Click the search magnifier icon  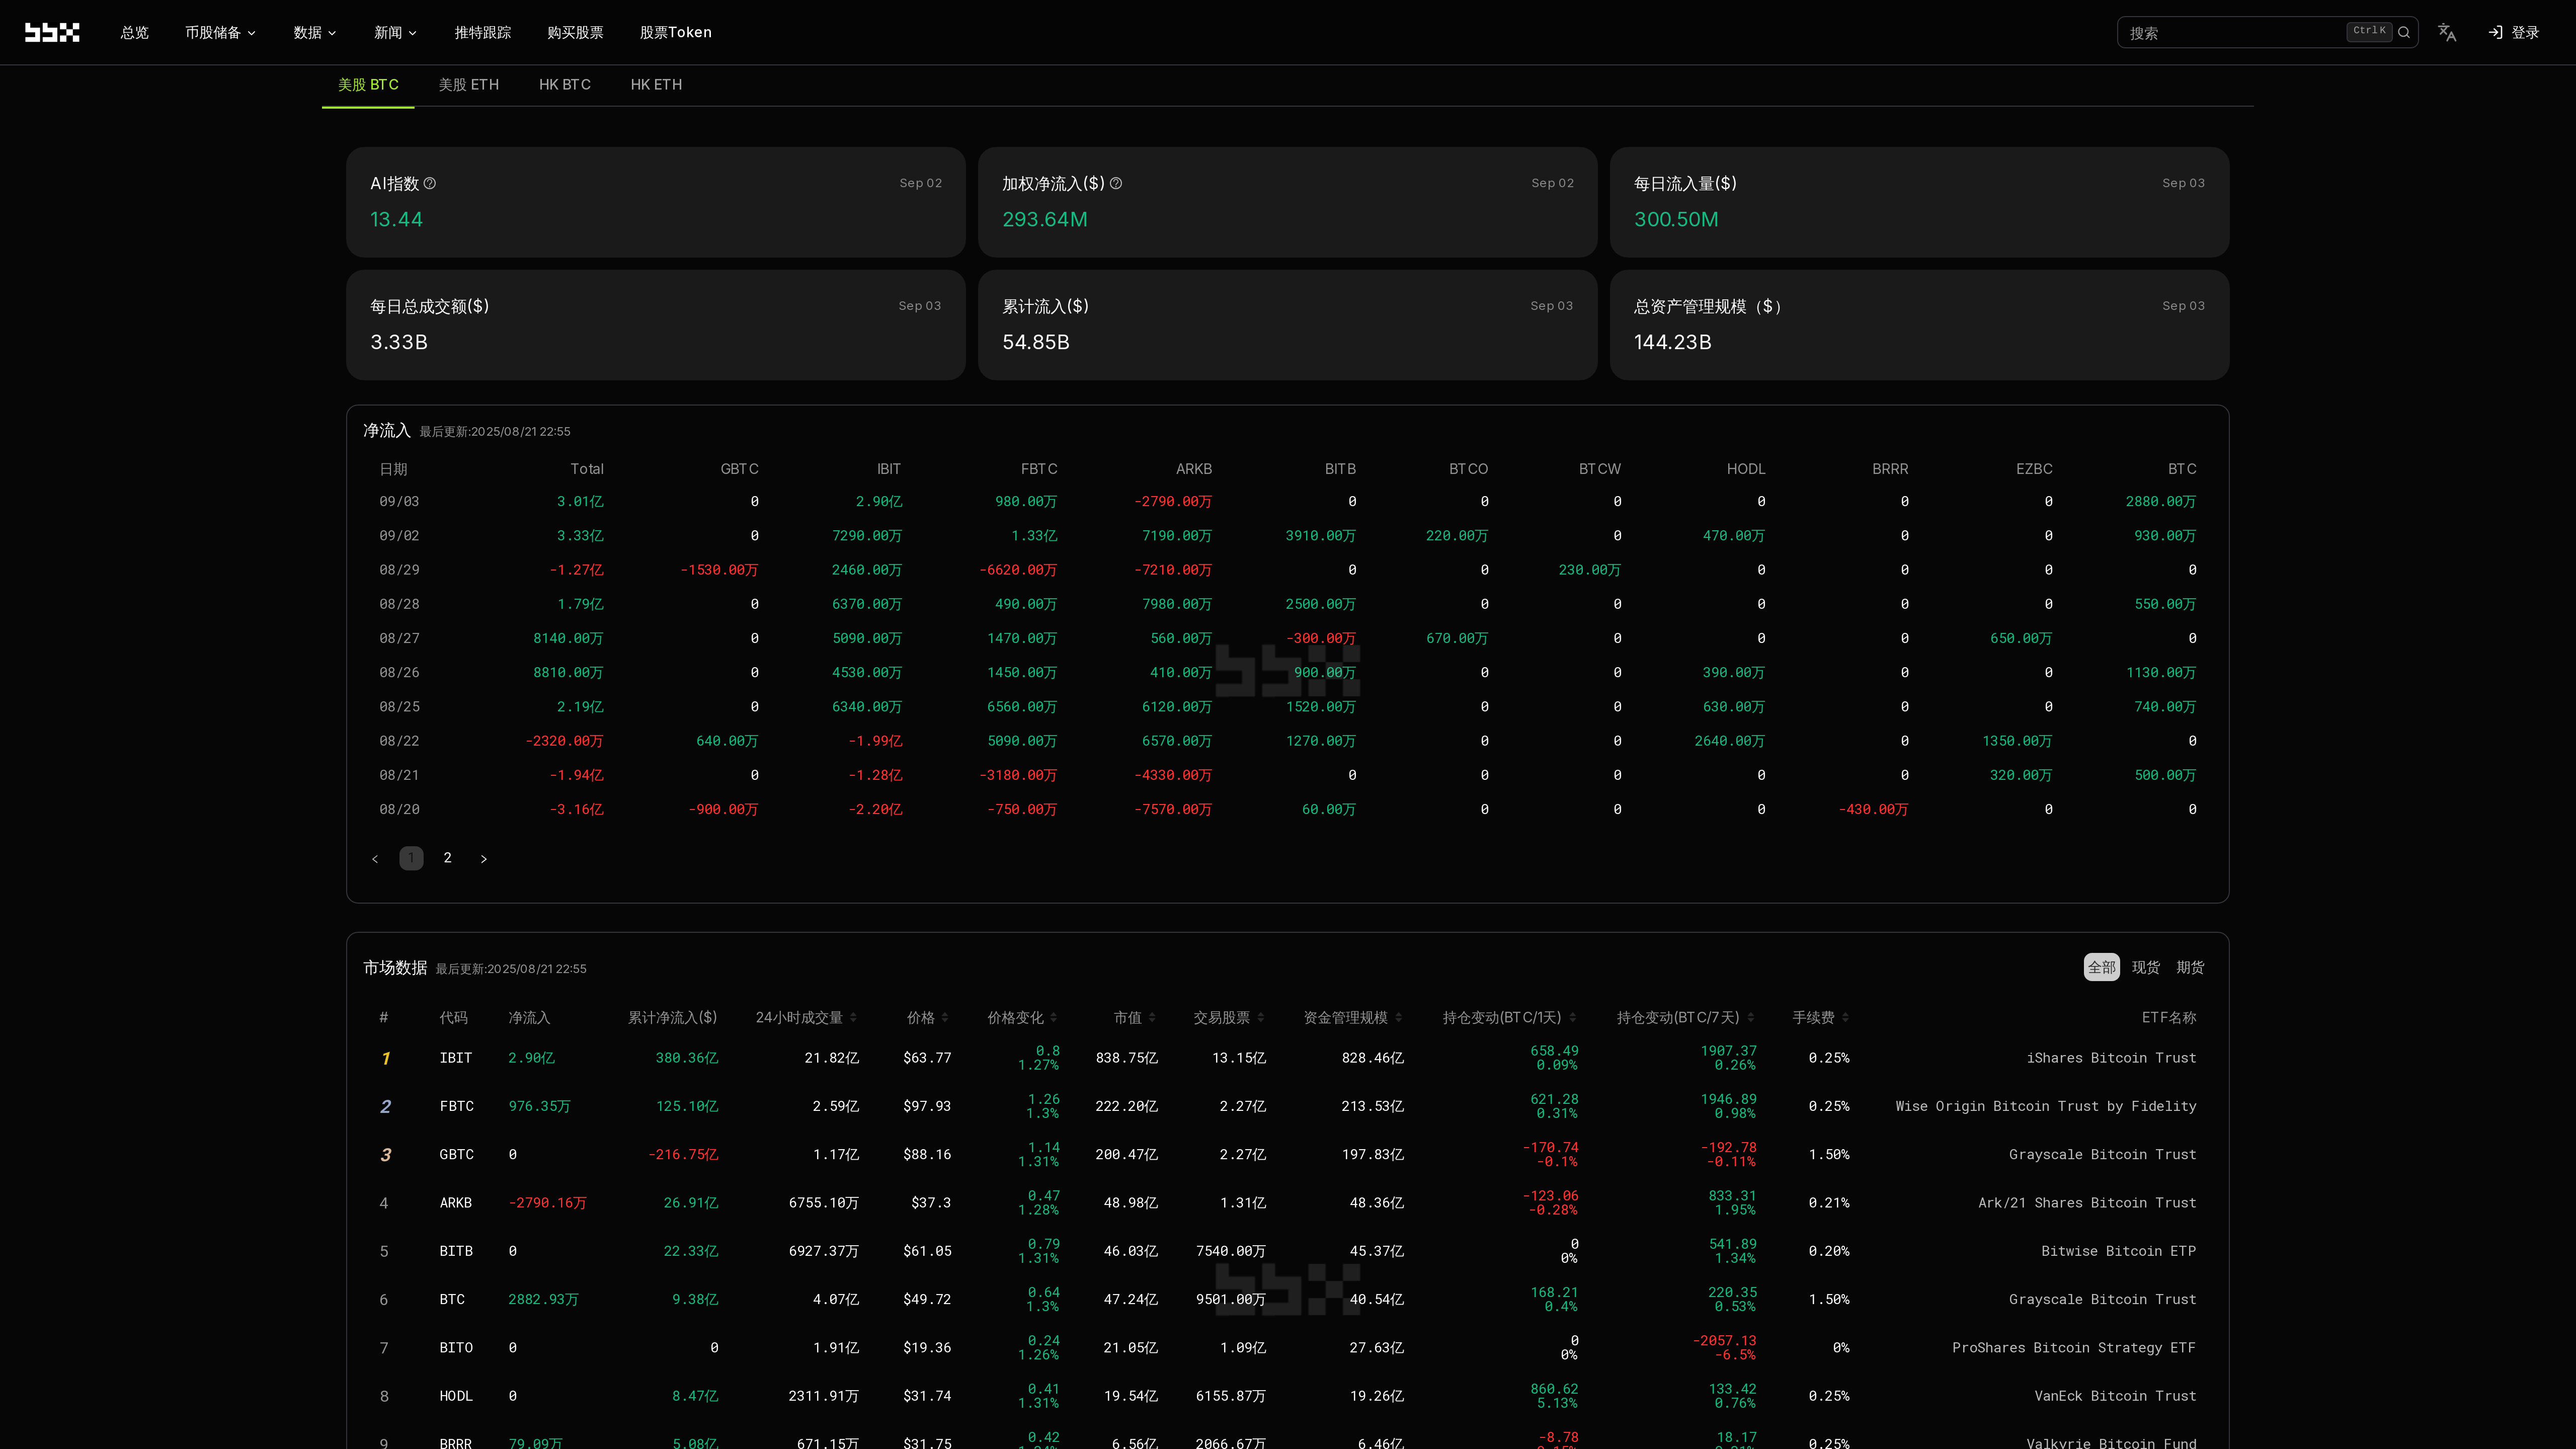[2404, 32]
